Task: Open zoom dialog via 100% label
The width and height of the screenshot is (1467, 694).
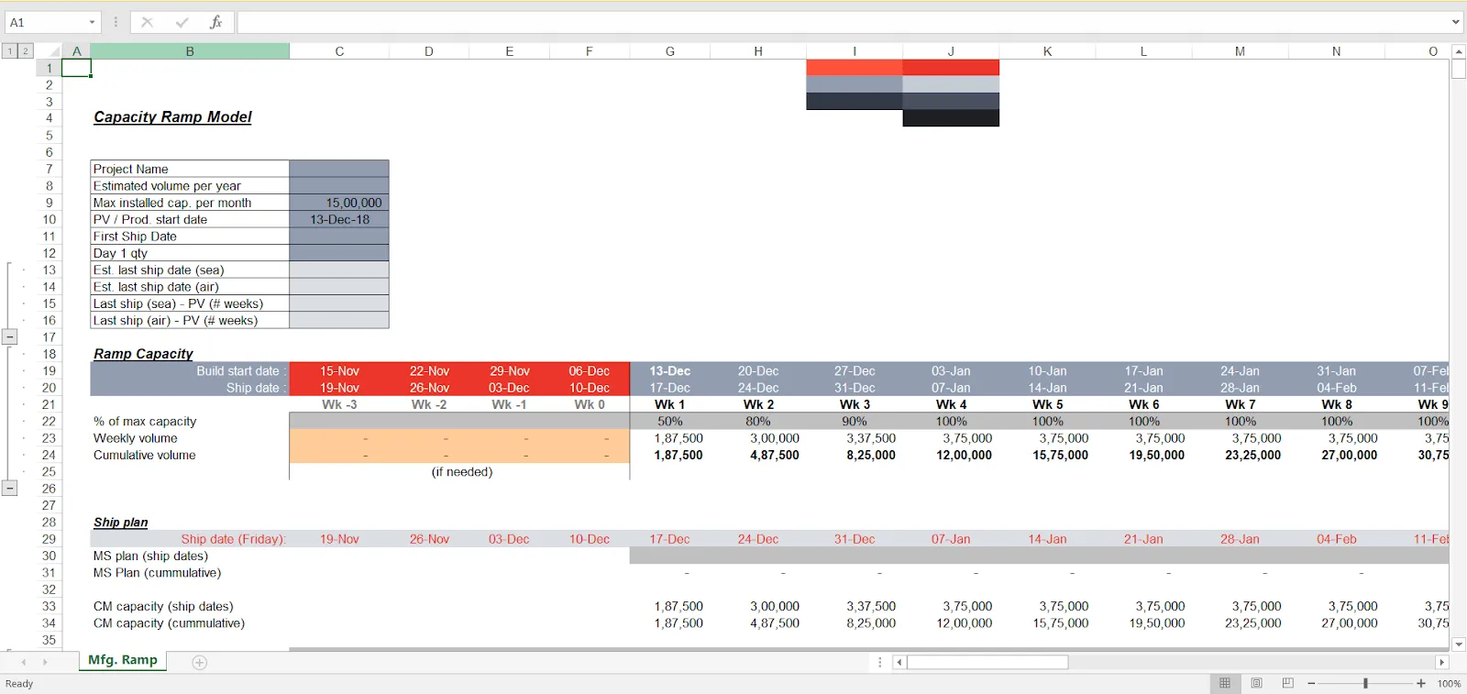Action: click(x=1449, y=684)
